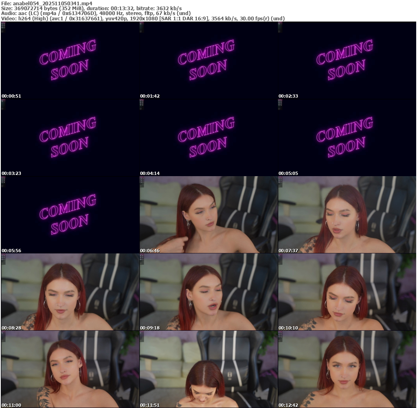Select the Coming Soon frame at 00:05:05

point(347,137)
